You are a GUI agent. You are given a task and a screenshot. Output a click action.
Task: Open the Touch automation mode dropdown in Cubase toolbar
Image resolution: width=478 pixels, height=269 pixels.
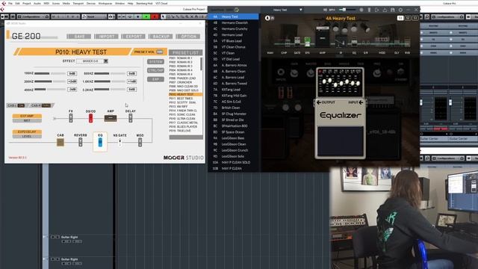tap(95, 16)
